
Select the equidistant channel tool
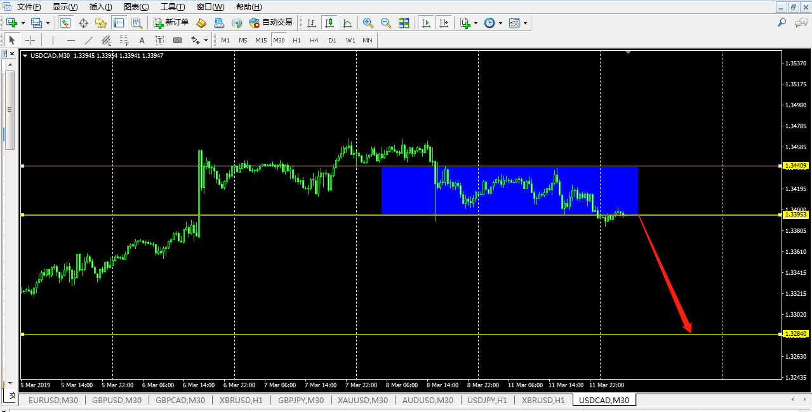tap(106, 40)
